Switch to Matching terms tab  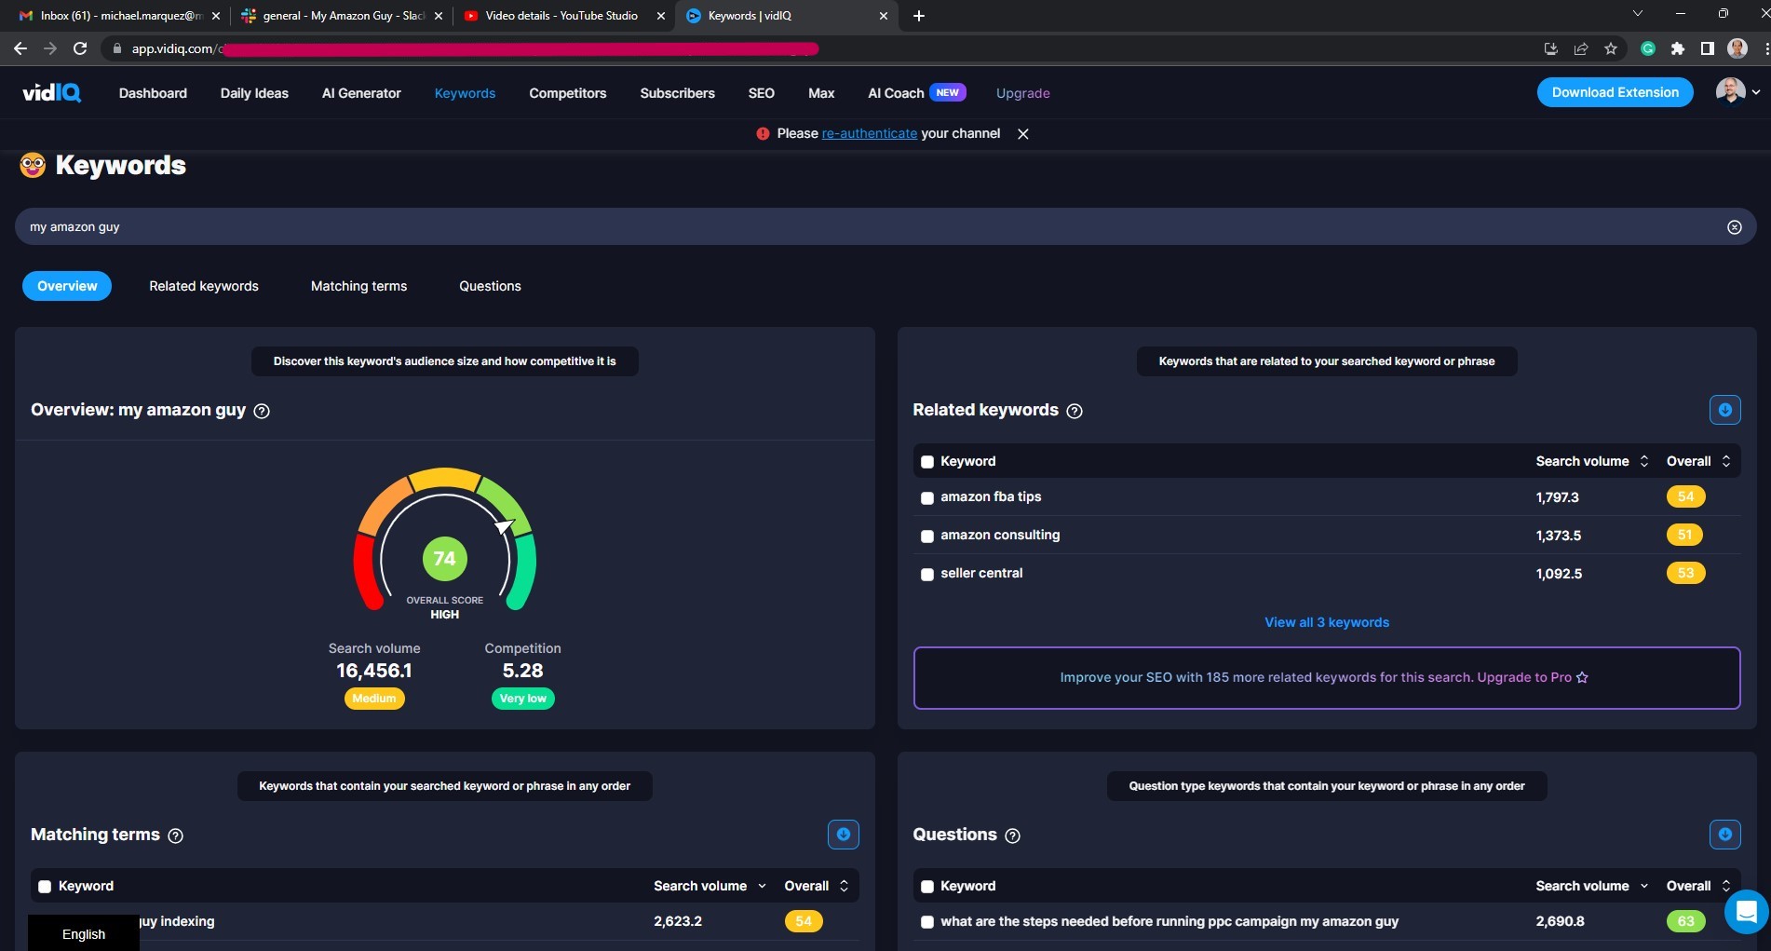pyautogui.click(x=358, y=286)
